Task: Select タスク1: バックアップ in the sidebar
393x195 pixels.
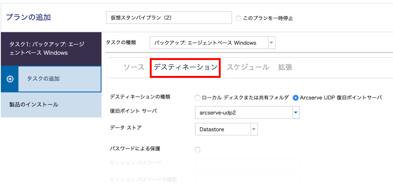Action: click(51, 49)
